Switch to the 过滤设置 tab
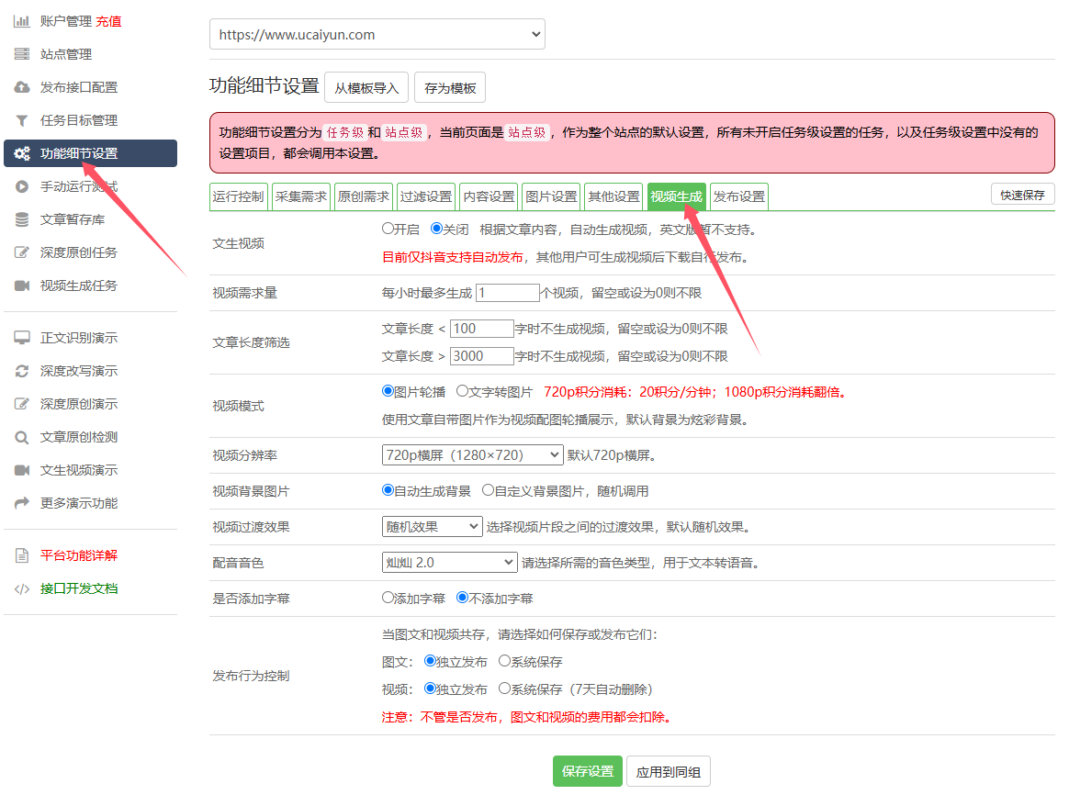1069x795 pixels. (426, 196)
